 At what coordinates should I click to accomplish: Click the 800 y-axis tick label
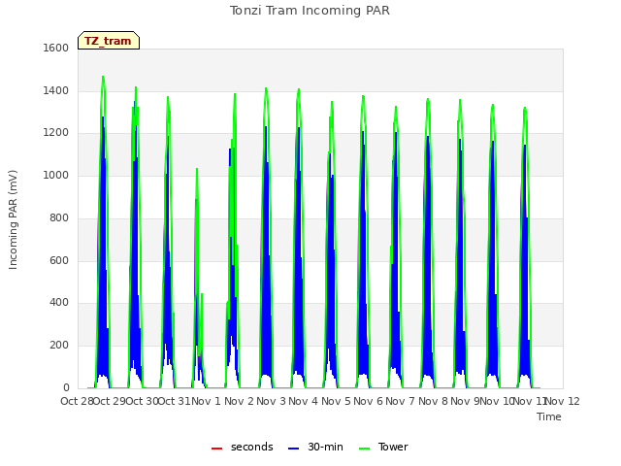pyautogui.click(x=59, y=217)
